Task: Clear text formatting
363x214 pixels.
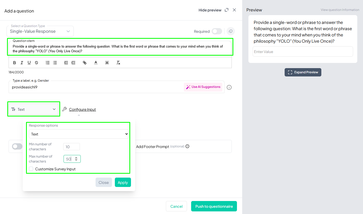Action: [118, 63]
